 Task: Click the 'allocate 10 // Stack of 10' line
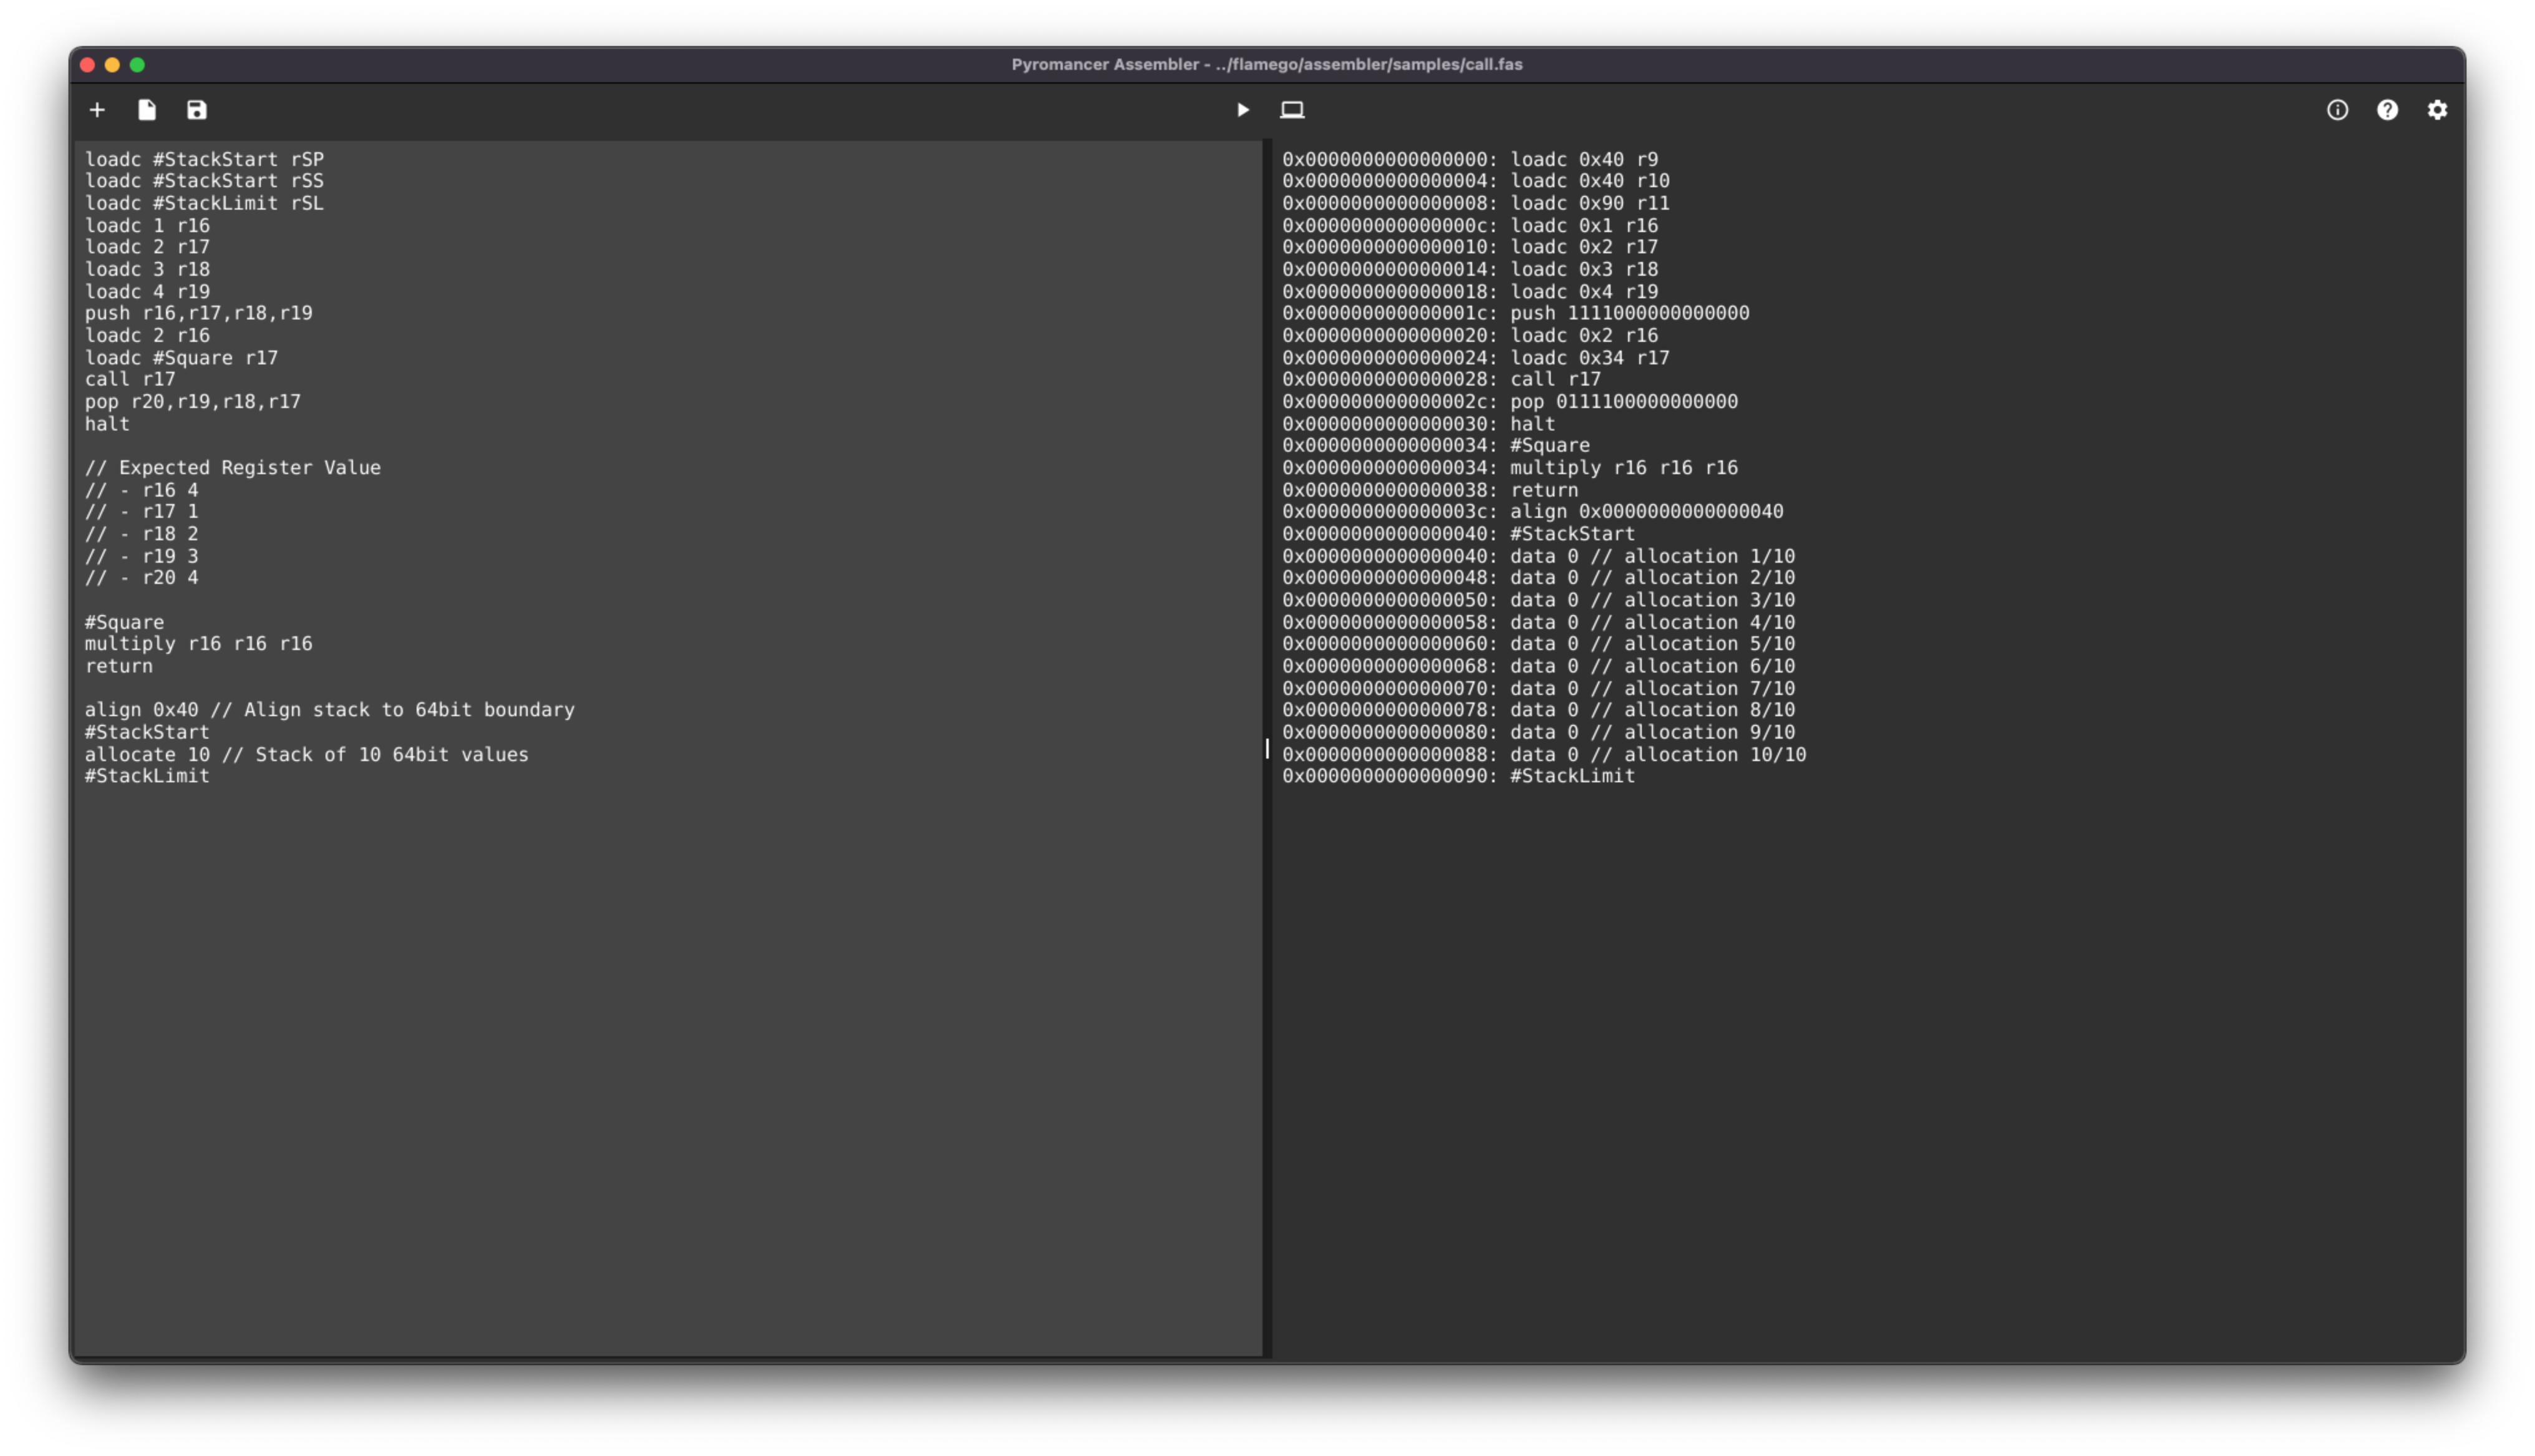[x=306, y=755]
